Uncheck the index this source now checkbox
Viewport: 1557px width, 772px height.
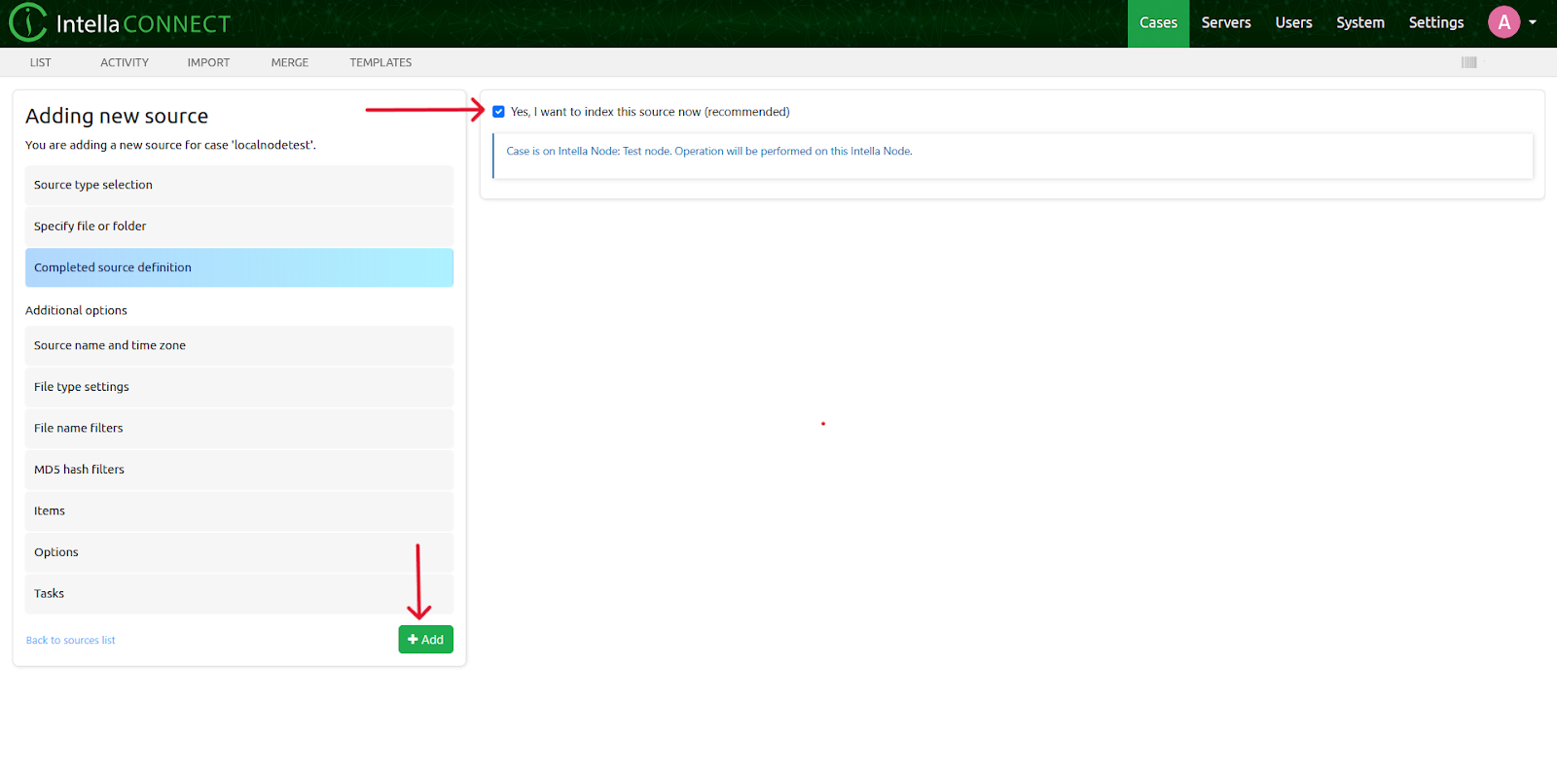[x=498, y=112]
